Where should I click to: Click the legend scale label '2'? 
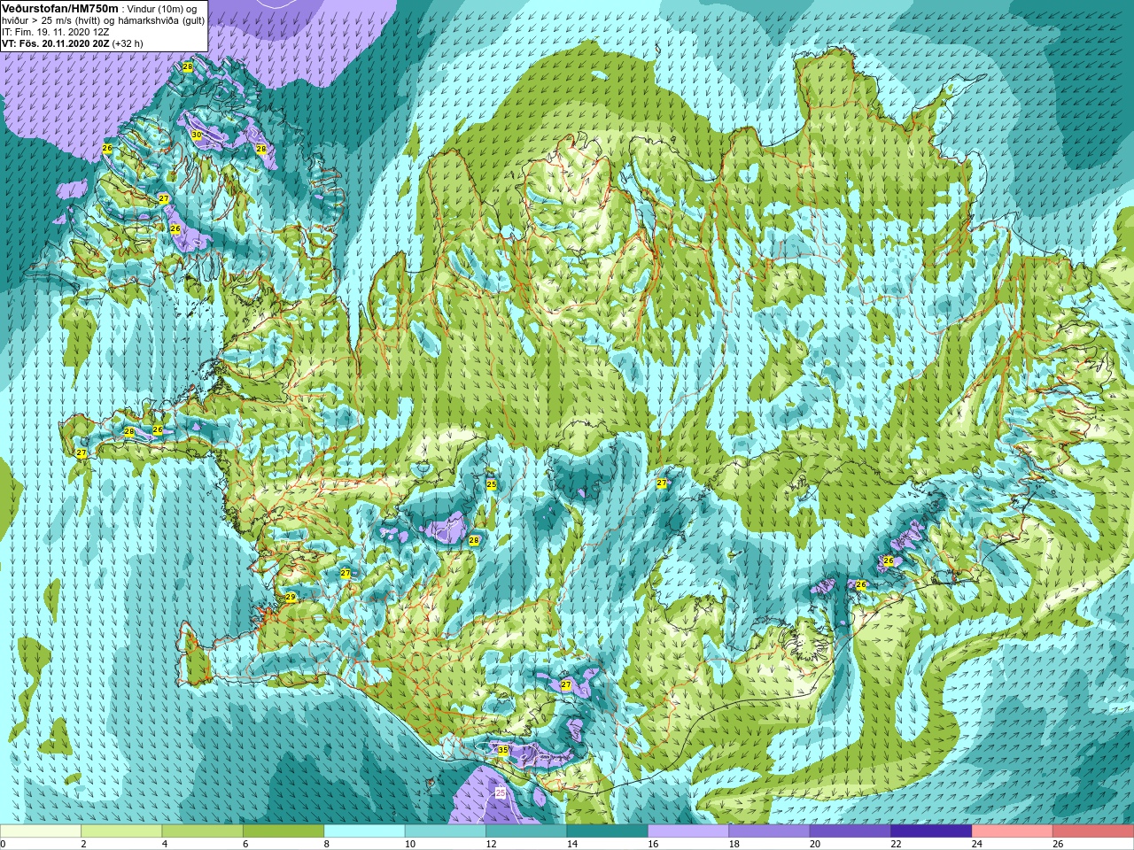83,844
